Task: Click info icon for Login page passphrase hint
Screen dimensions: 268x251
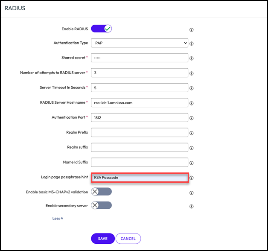Action: coord(192,178)
